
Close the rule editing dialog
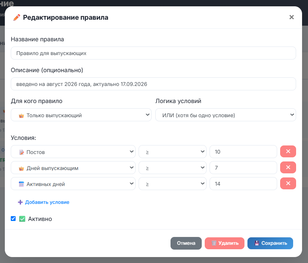292,17
